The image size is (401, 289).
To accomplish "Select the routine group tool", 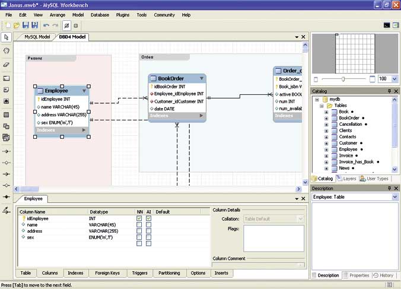I will [x=6, y=138].
